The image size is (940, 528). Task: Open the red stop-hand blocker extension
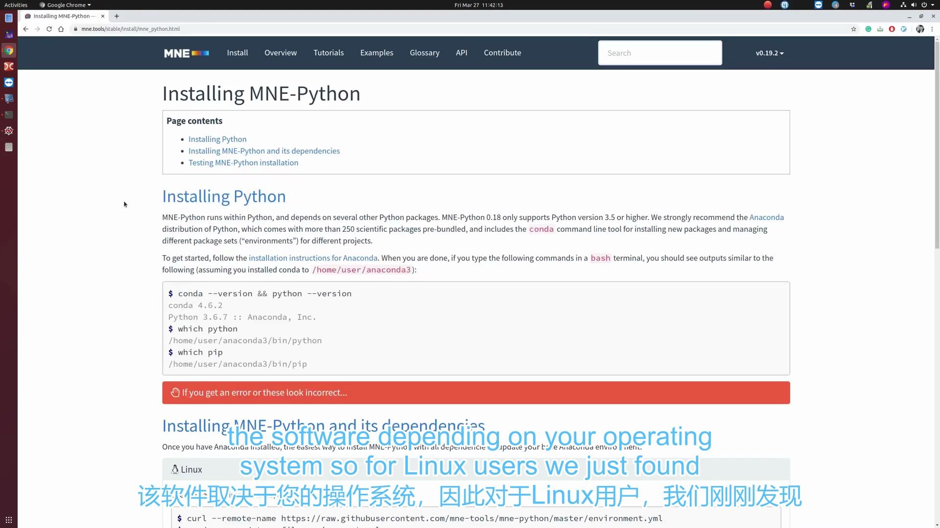click(x=892, y=29)
